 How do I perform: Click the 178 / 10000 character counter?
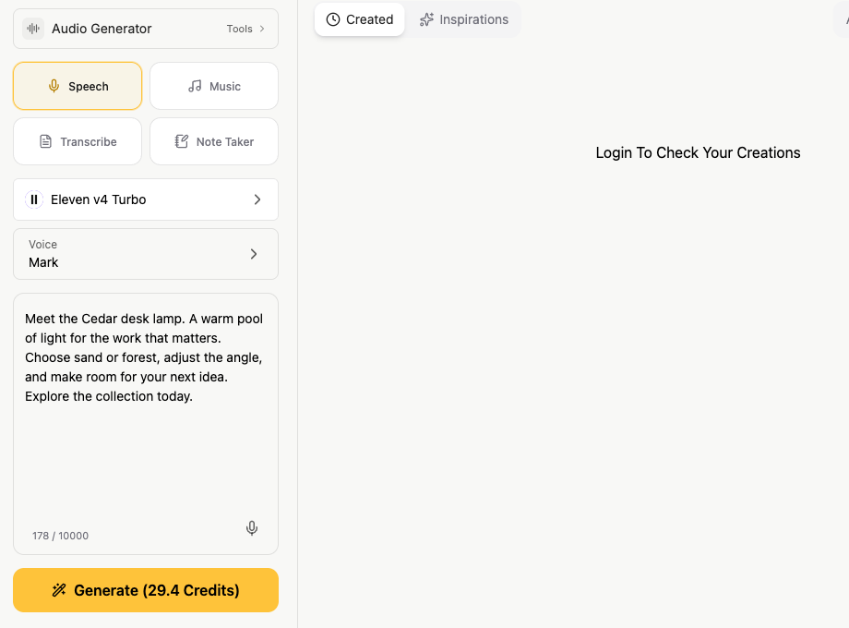tap(60, 536)
